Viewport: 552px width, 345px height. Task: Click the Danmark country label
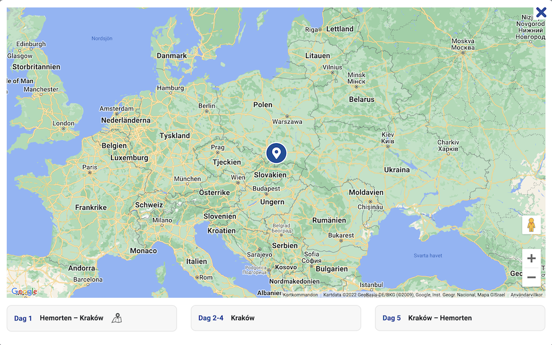click(172, 56)
